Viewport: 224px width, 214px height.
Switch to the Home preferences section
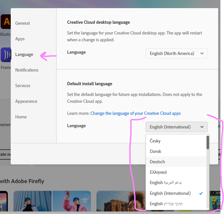(21, 117)
